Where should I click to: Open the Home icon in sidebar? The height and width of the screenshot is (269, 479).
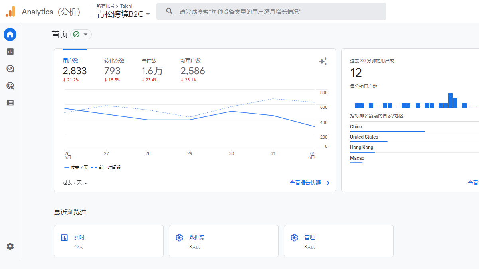click(x=10, y=35)
